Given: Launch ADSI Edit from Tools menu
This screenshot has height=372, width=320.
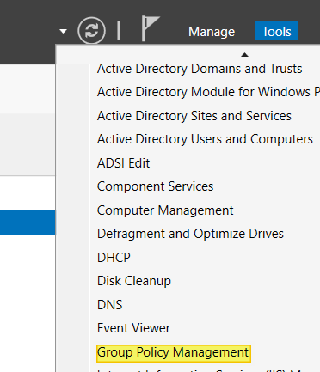Looking at the screenshot, I should [123, 163].
